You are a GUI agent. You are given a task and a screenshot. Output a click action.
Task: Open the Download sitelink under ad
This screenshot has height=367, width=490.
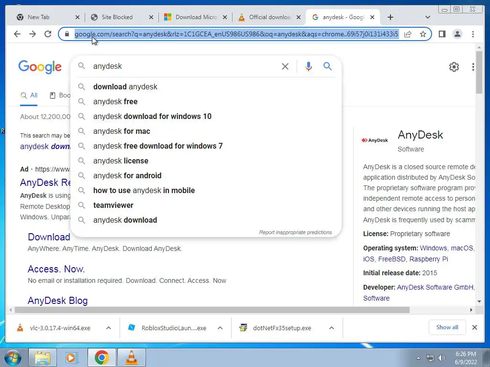click(49, 237)
